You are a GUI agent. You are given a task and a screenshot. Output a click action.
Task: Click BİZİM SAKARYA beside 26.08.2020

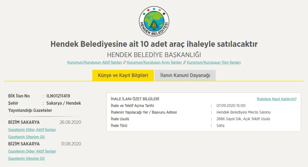click(x=24, y=122)
